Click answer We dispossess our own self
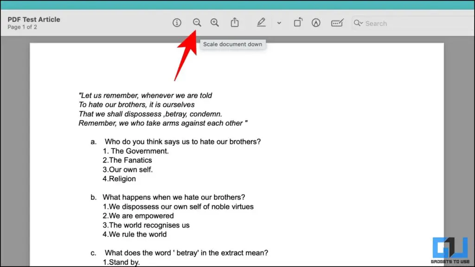 pos(178,206)
